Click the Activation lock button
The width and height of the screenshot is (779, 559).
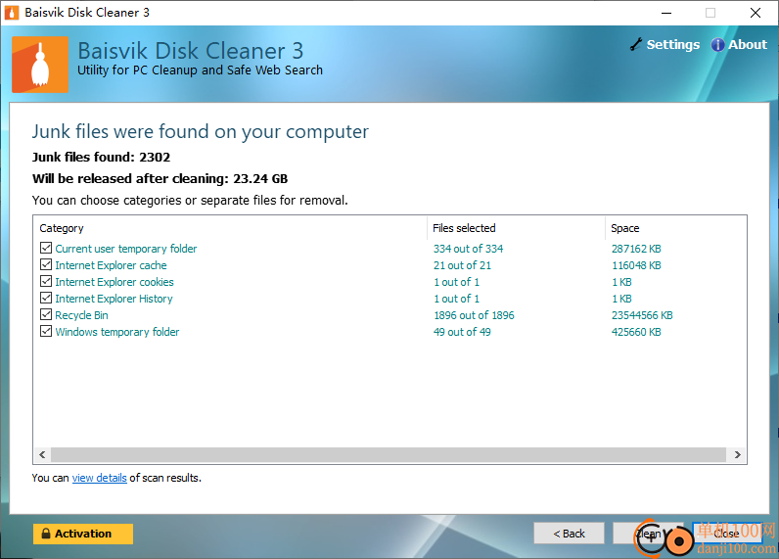[x=83, y=534]
